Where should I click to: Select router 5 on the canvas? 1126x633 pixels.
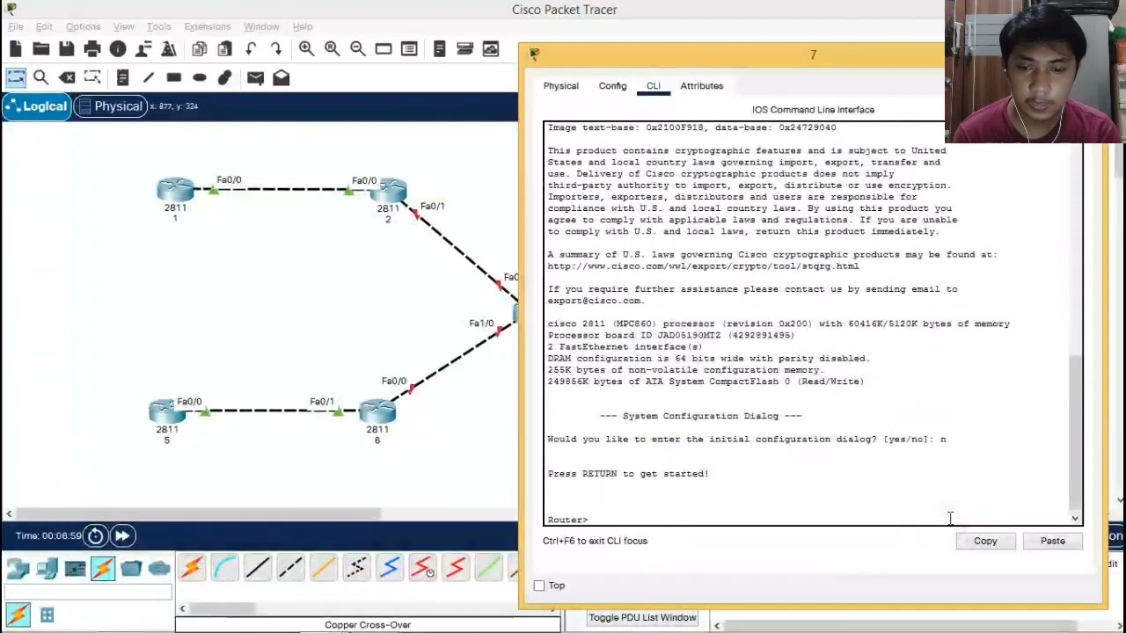tap(167, 411)
